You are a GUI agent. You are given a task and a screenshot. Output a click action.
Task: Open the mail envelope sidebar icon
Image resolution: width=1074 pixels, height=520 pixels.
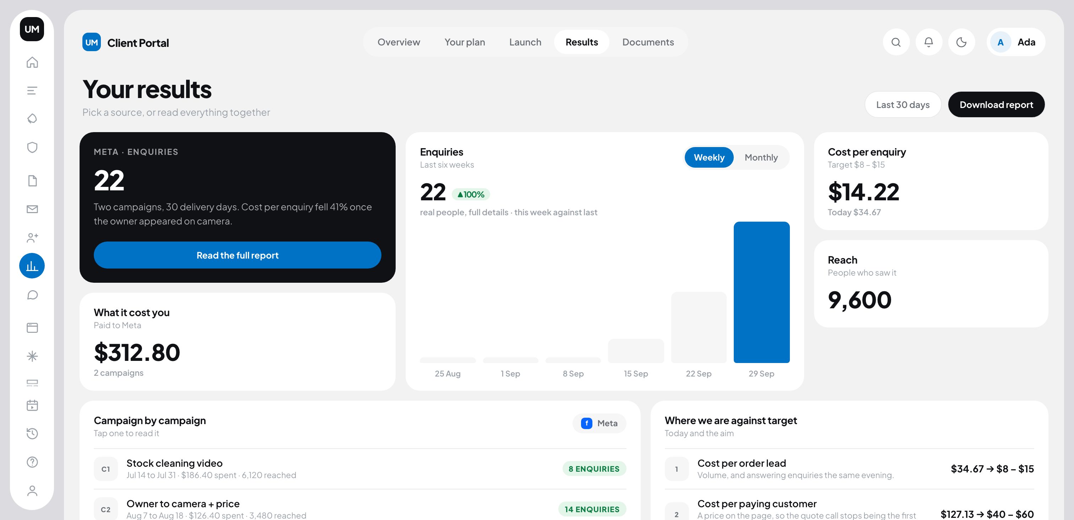[32, 209]
